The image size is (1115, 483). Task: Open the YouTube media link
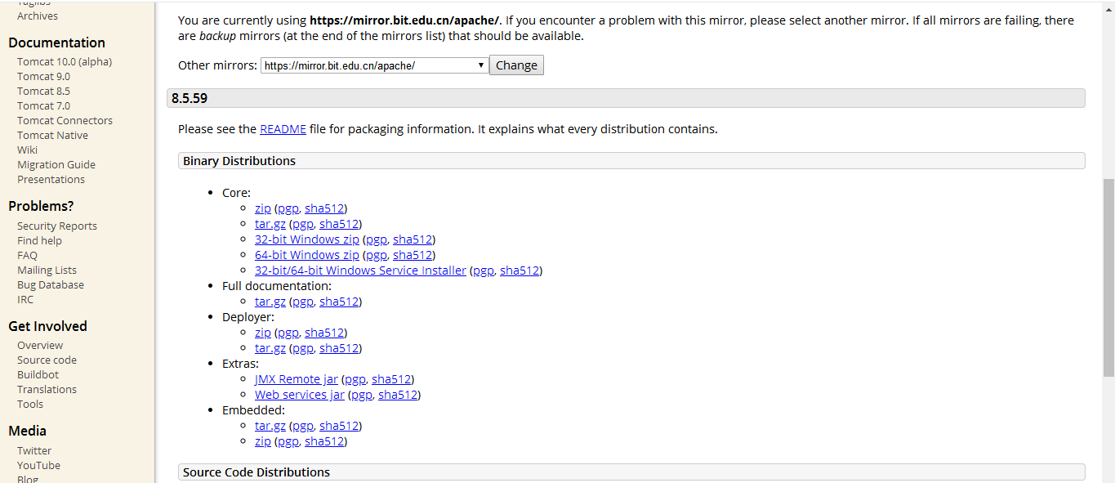coord(38,465)
